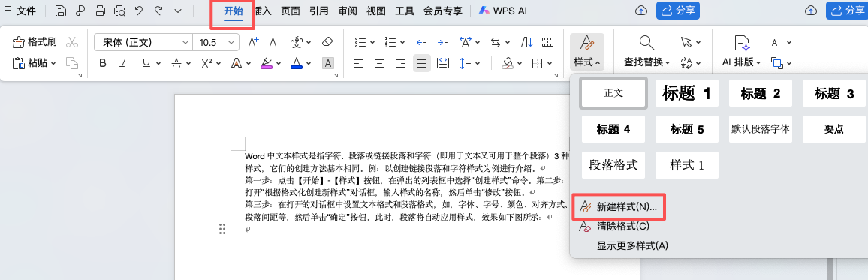Decrease font size with A- icon

click(275, 42)
